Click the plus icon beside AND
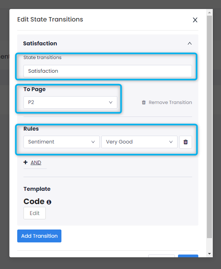221x269 pixels. click(x=25, y=162)
